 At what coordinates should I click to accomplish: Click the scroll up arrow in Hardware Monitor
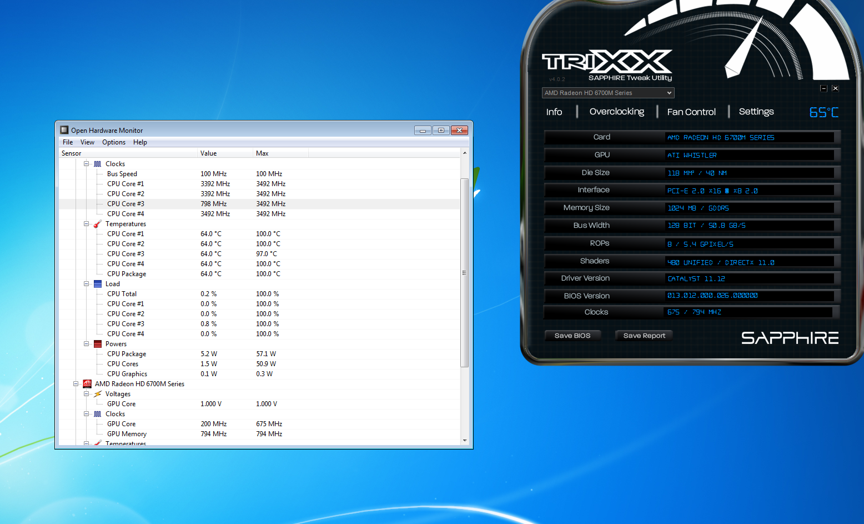tap(465, 153)
